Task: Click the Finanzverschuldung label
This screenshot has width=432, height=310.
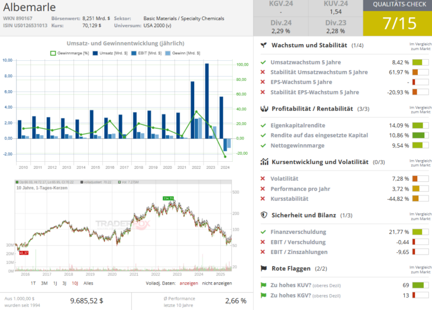Action: coord(298,232)
